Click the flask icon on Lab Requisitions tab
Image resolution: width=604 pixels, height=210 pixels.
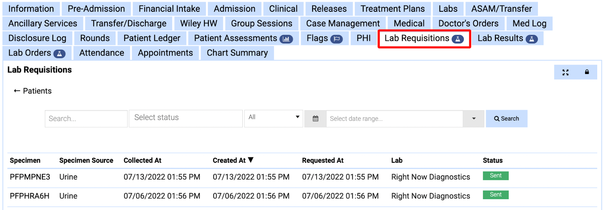pos(458,39)
